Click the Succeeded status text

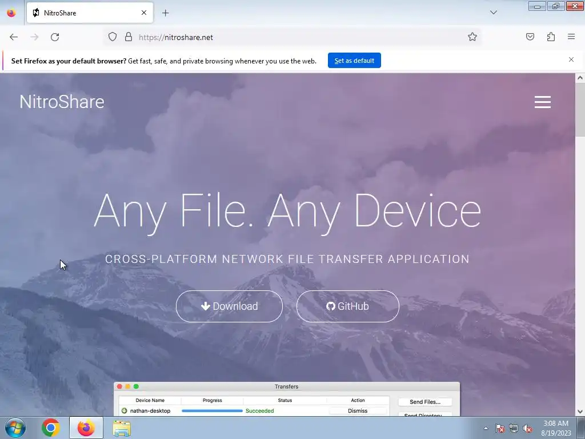click(260, 410)
